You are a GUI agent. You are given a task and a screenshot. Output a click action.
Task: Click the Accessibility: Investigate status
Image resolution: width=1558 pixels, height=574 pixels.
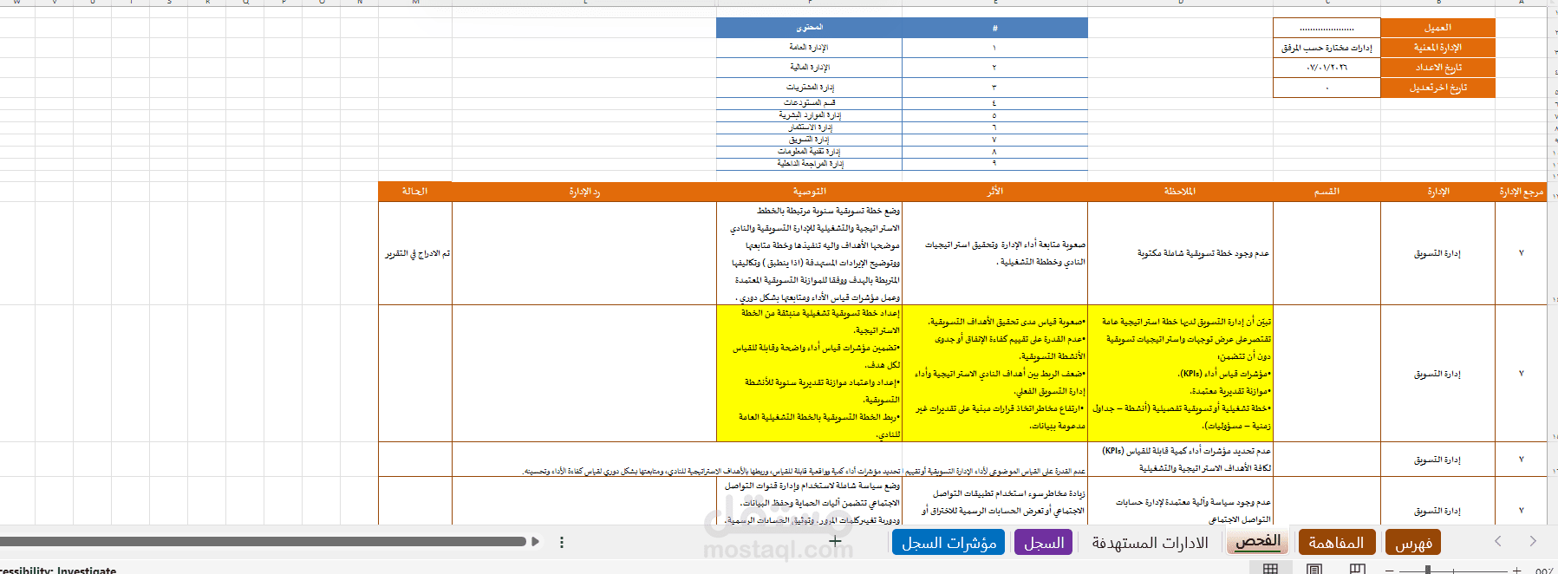pyautogui.click(x=58, y=570)
